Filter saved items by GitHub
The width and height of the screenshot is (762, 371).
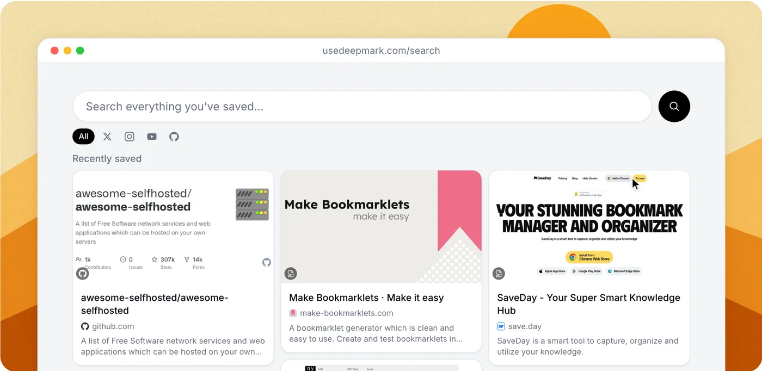174,137
